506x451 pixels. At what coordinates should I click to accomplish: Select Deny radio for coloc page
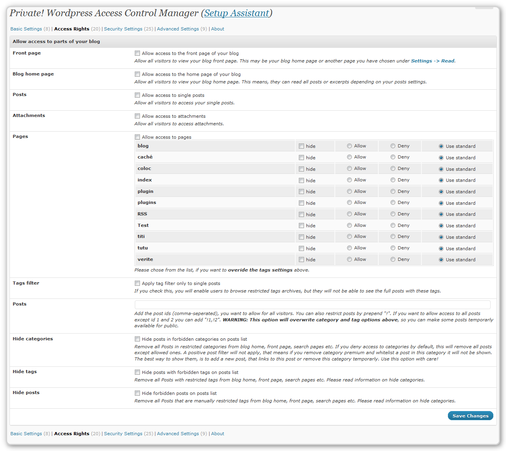393,168
